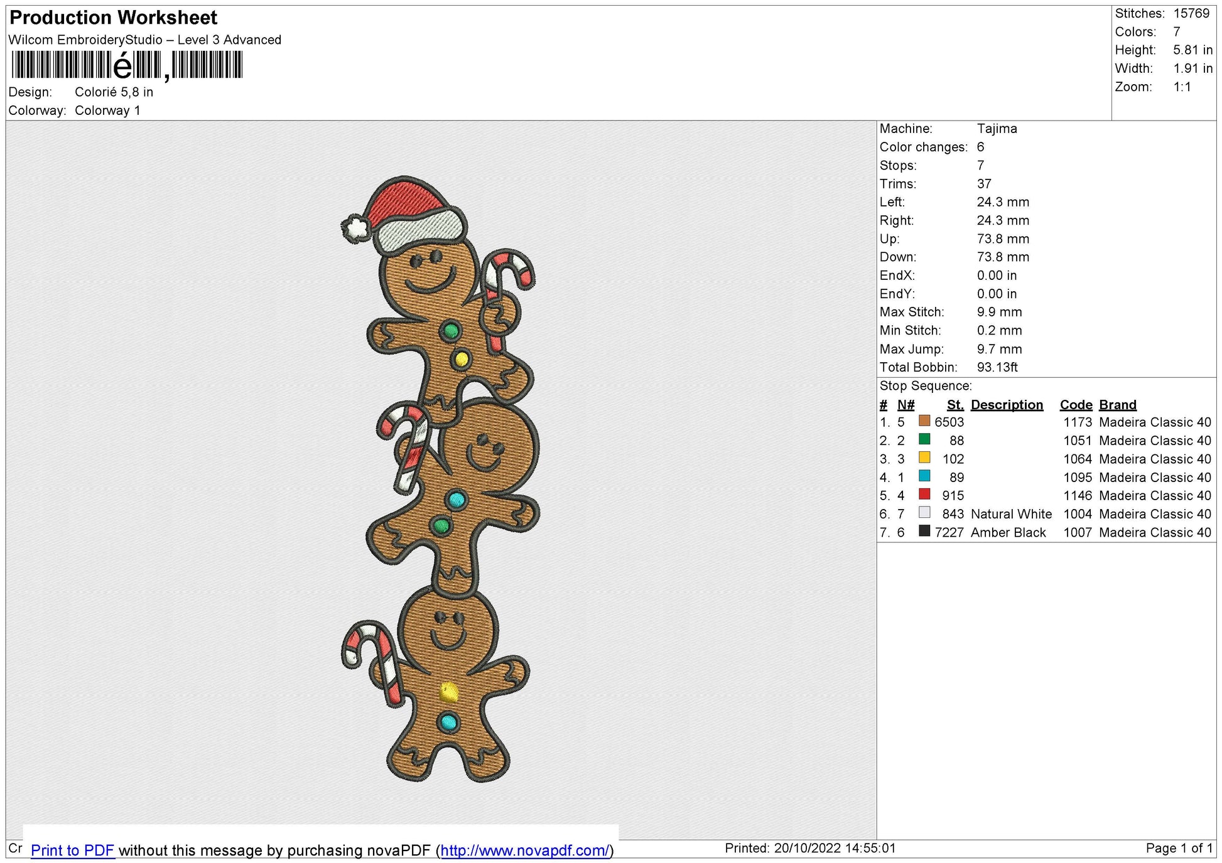Click the teal thread color swatch
1222x863 pixels.
tap(924, 476)
